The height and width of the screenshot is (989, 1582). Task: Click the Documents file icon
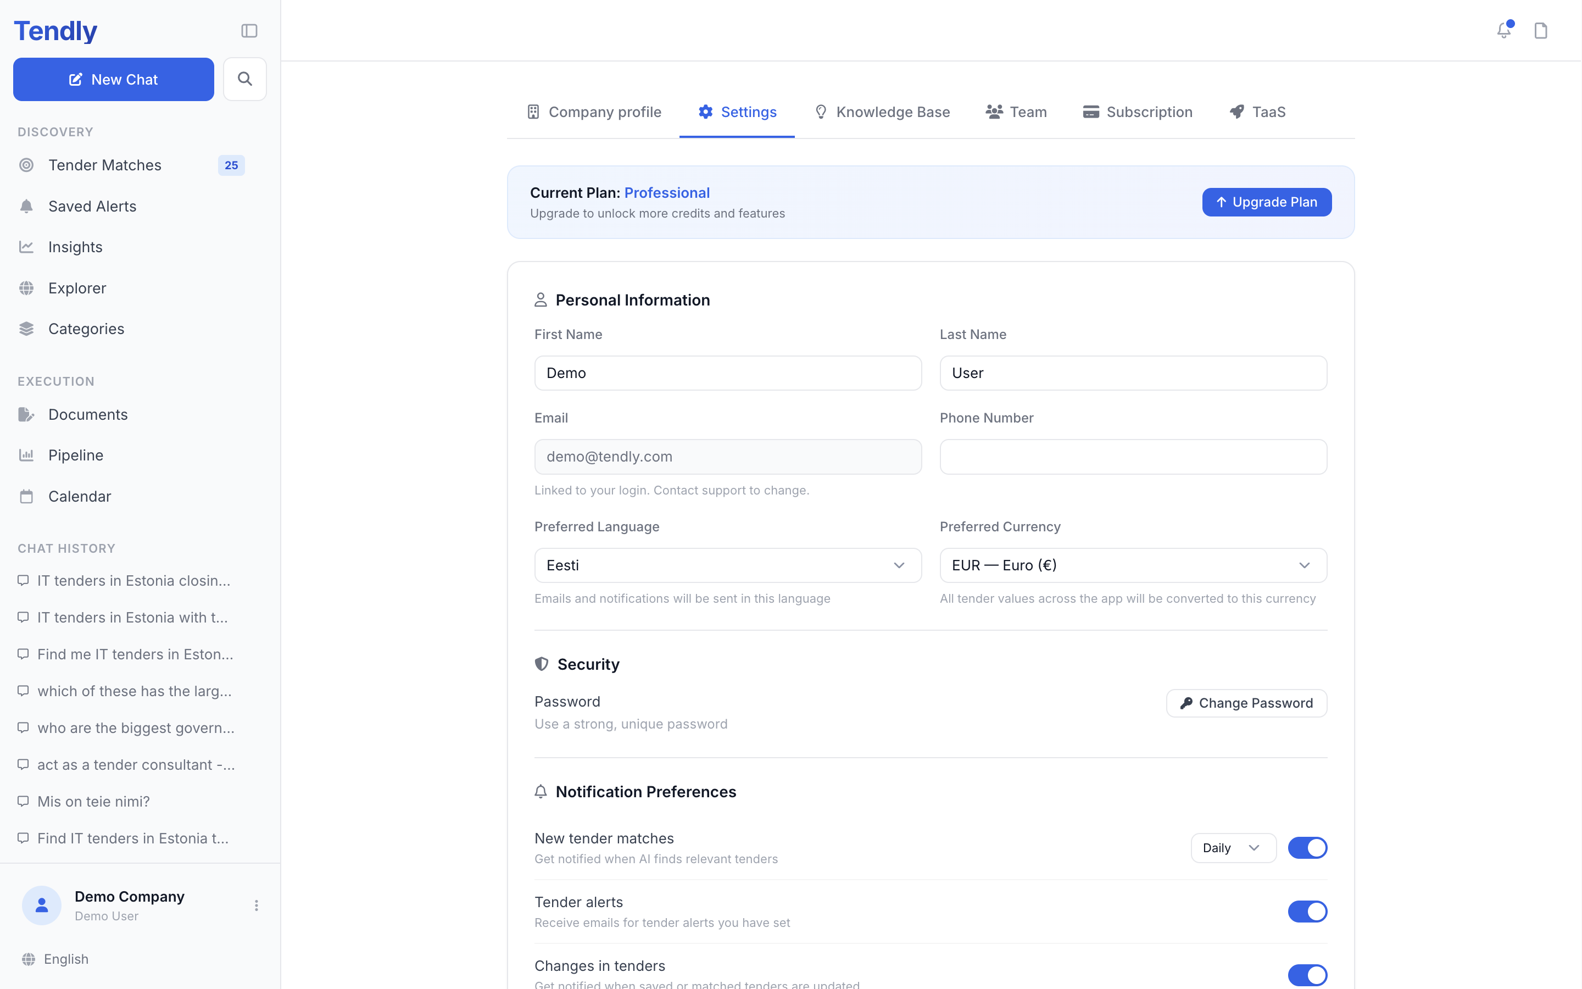click(x=26, y=415)
